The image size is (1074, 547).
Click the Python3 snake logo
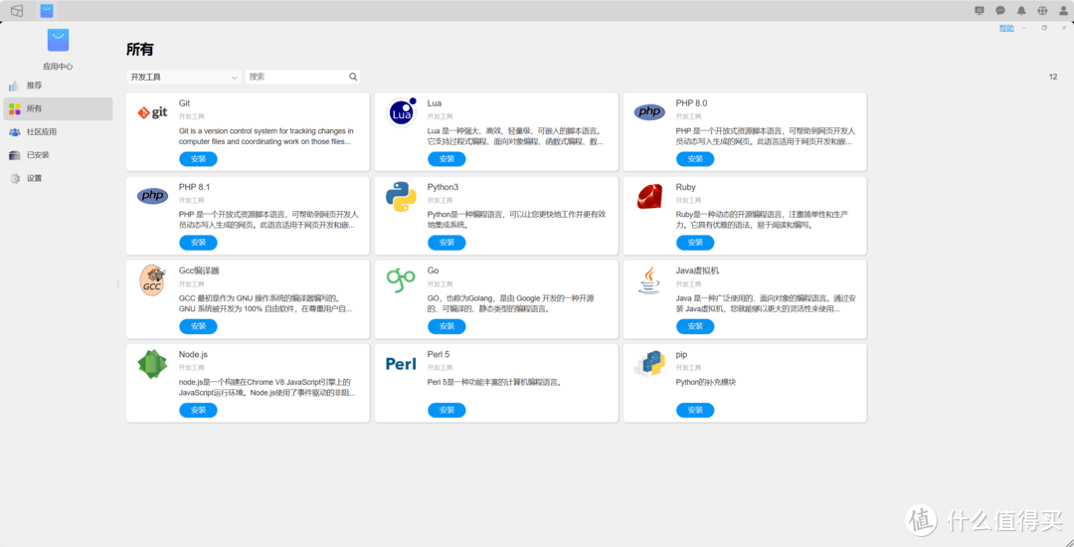click(401, 197)
